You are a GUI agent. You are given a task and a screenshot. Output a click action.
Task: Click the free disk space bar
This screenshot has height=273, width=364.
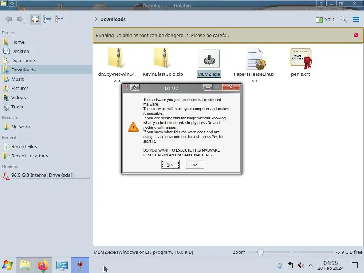(x=313, y=252)
